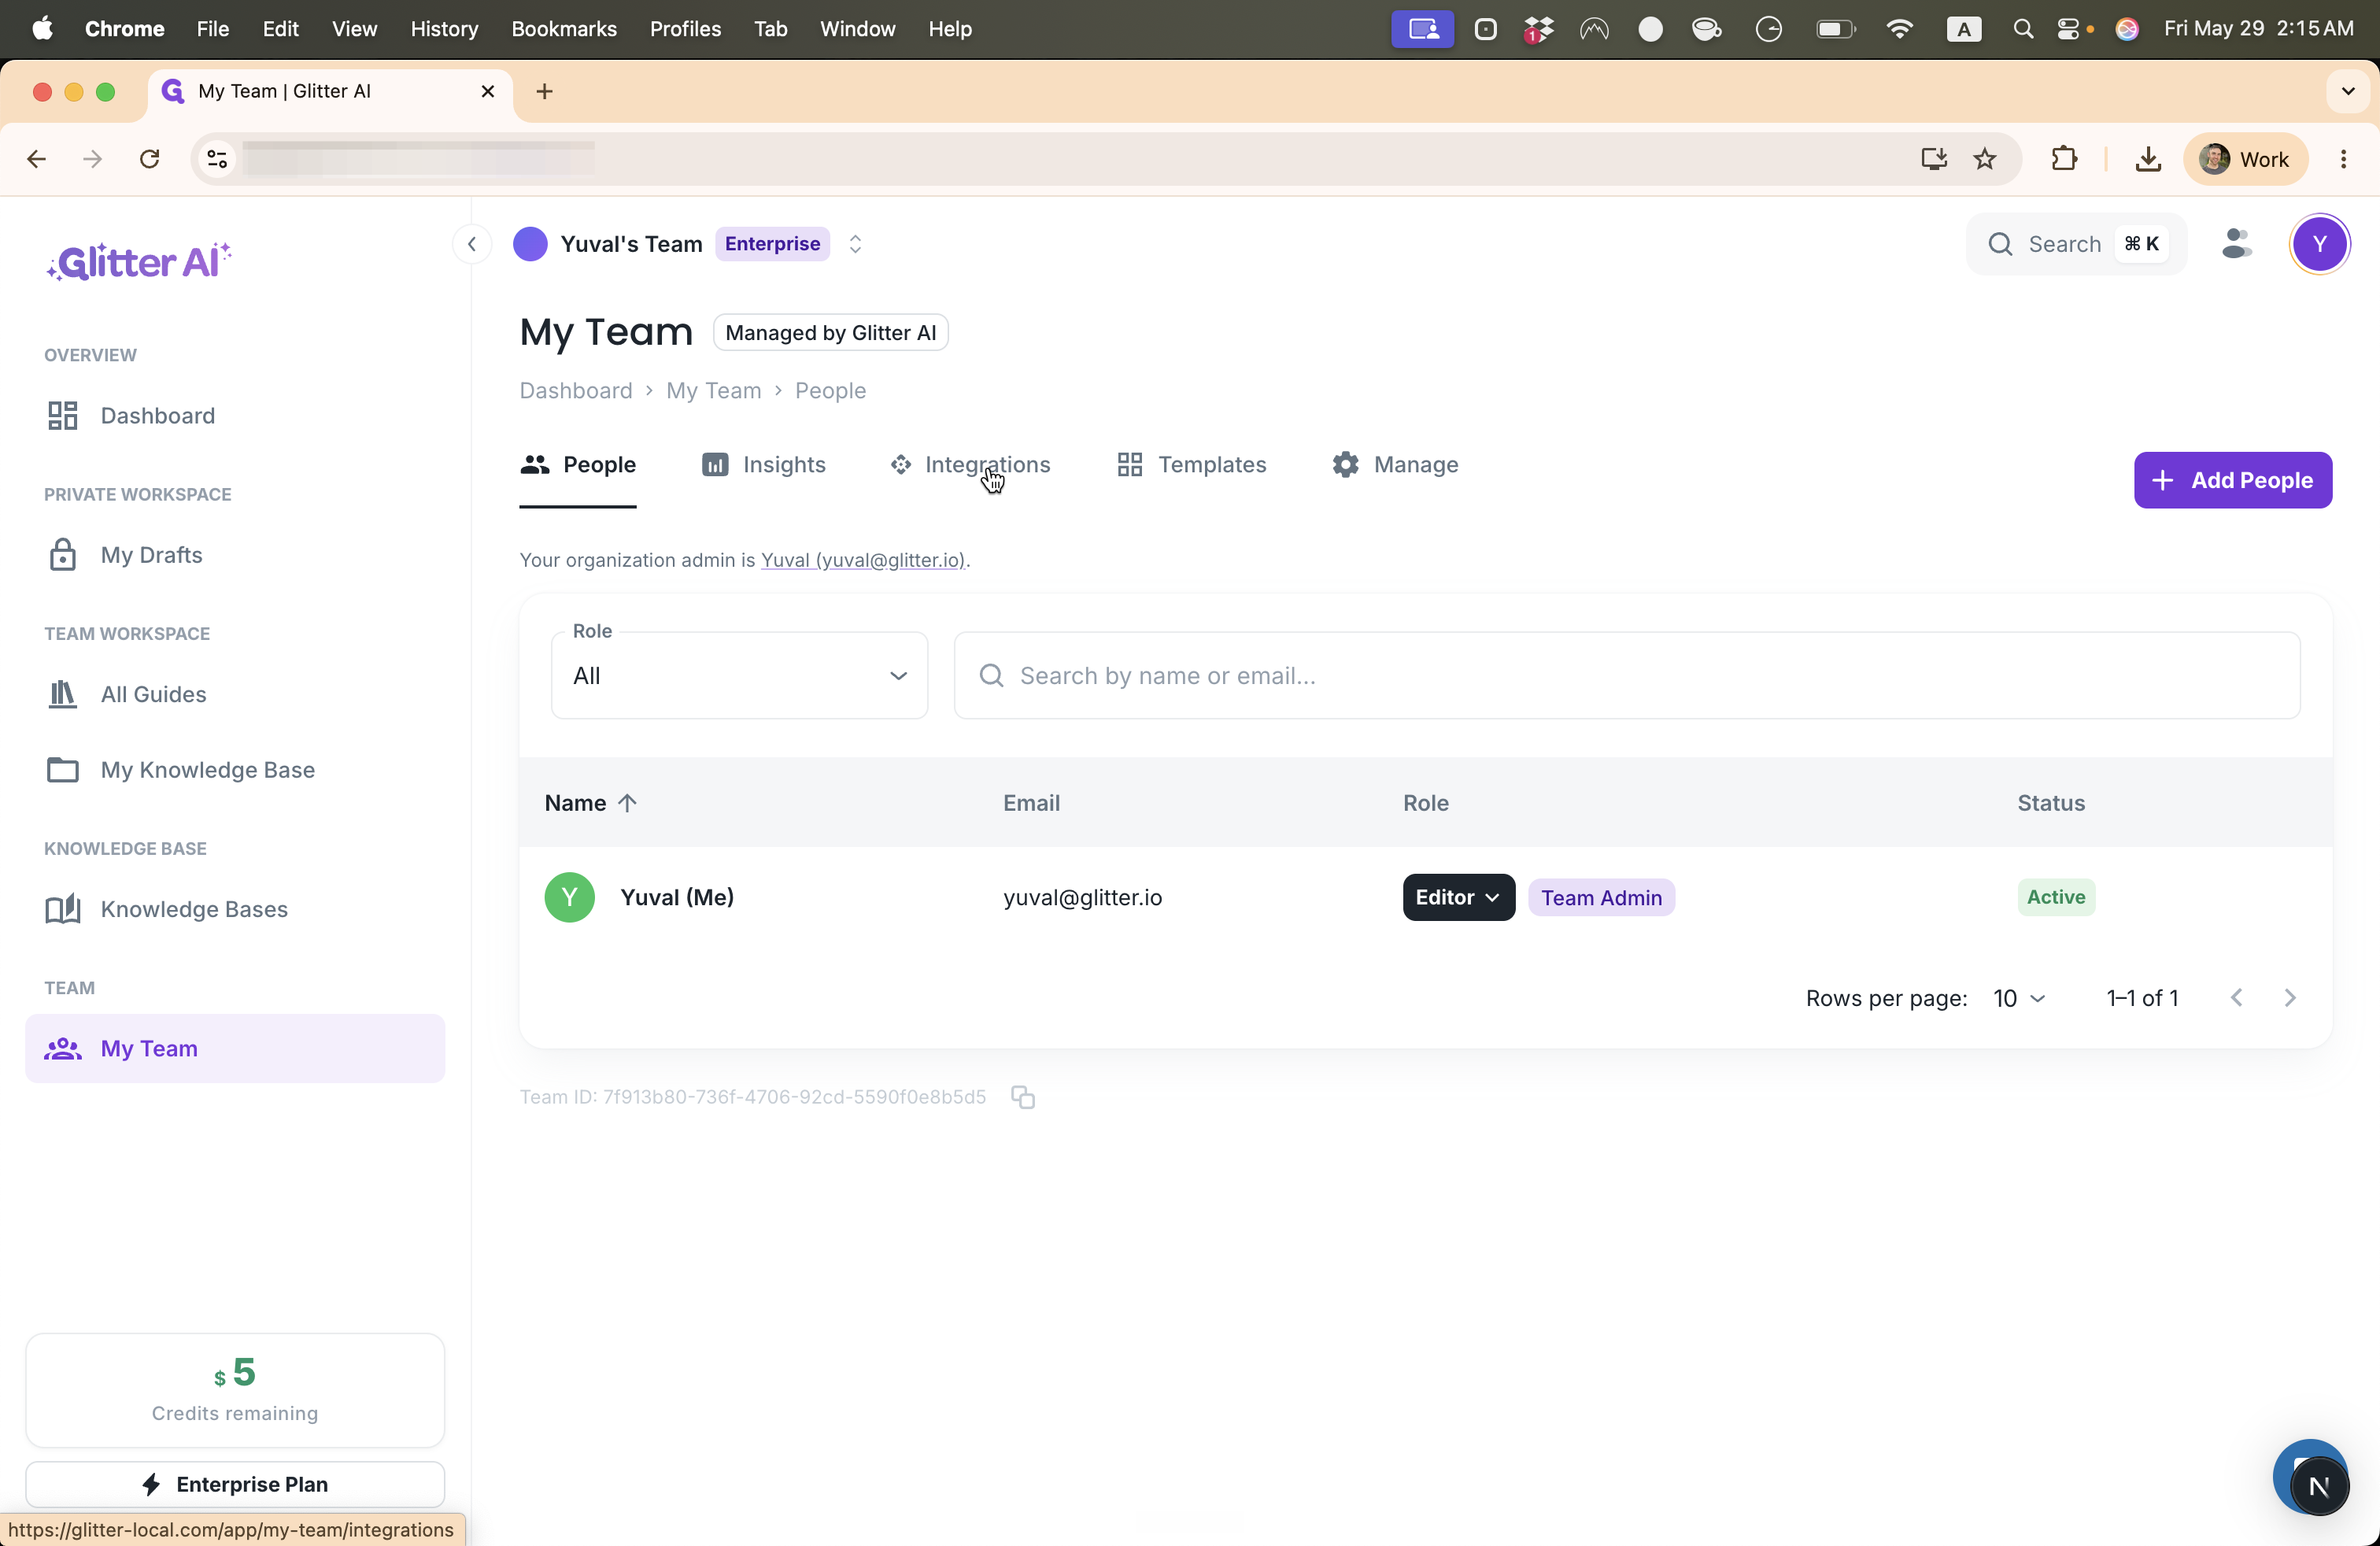2380x1546 pixels.
Task: Click Yuval (Me) name cell
Action: [677, 897]
